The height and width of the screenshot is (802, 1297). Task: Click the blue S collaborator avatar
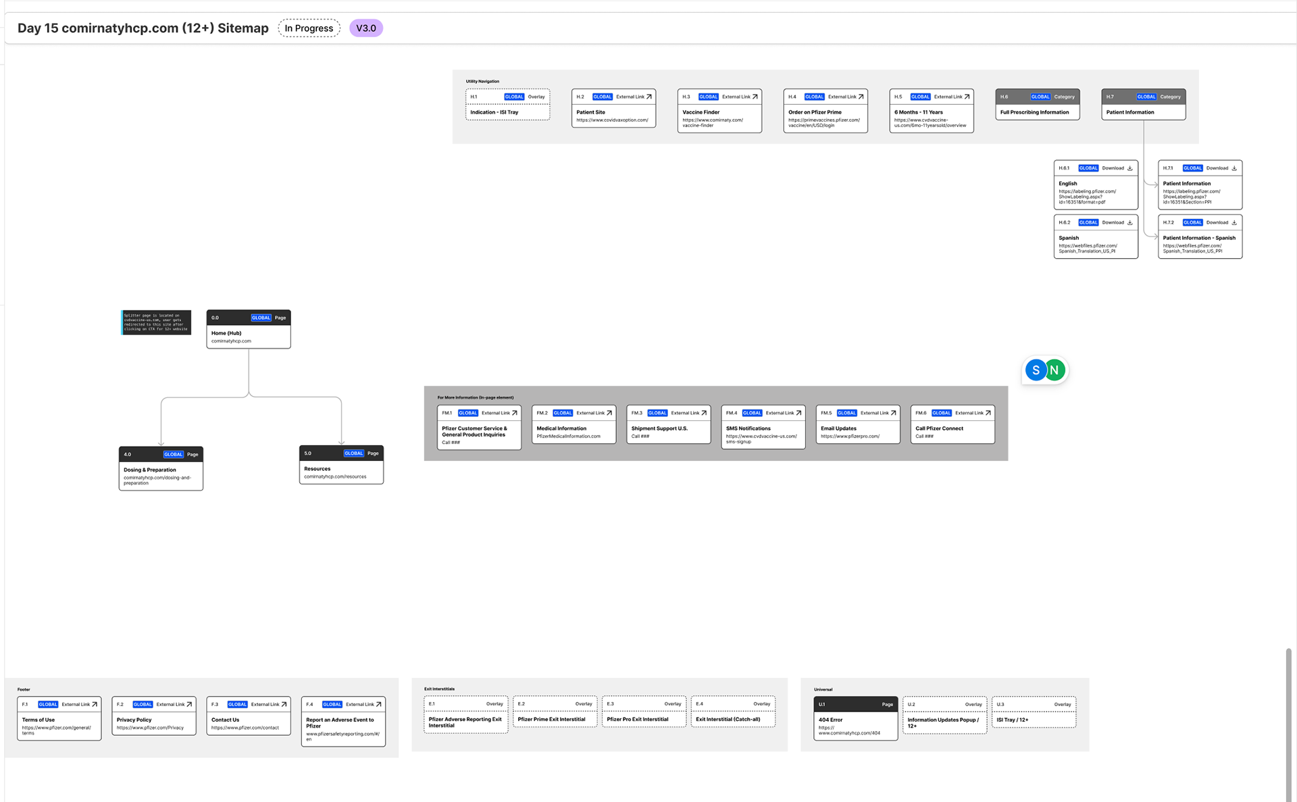click(x=1036, y=370)
